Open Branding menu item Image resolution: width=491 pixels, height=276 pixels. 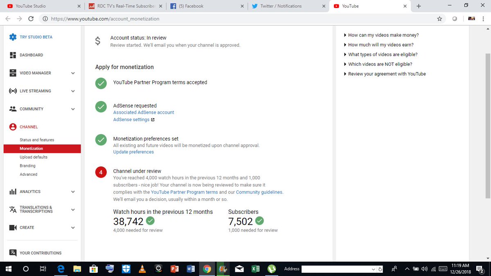click(x=27, y=166)
